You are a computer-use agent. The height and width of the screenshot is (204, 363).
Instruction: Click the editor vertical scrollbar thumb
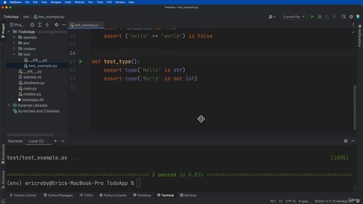[x=354, y=108]
